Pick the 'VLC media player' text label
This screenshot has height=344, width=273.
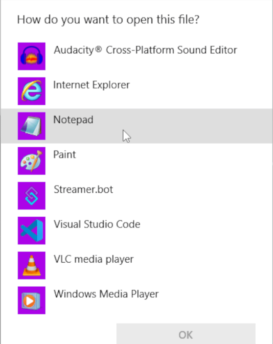[x=94, y=259]
